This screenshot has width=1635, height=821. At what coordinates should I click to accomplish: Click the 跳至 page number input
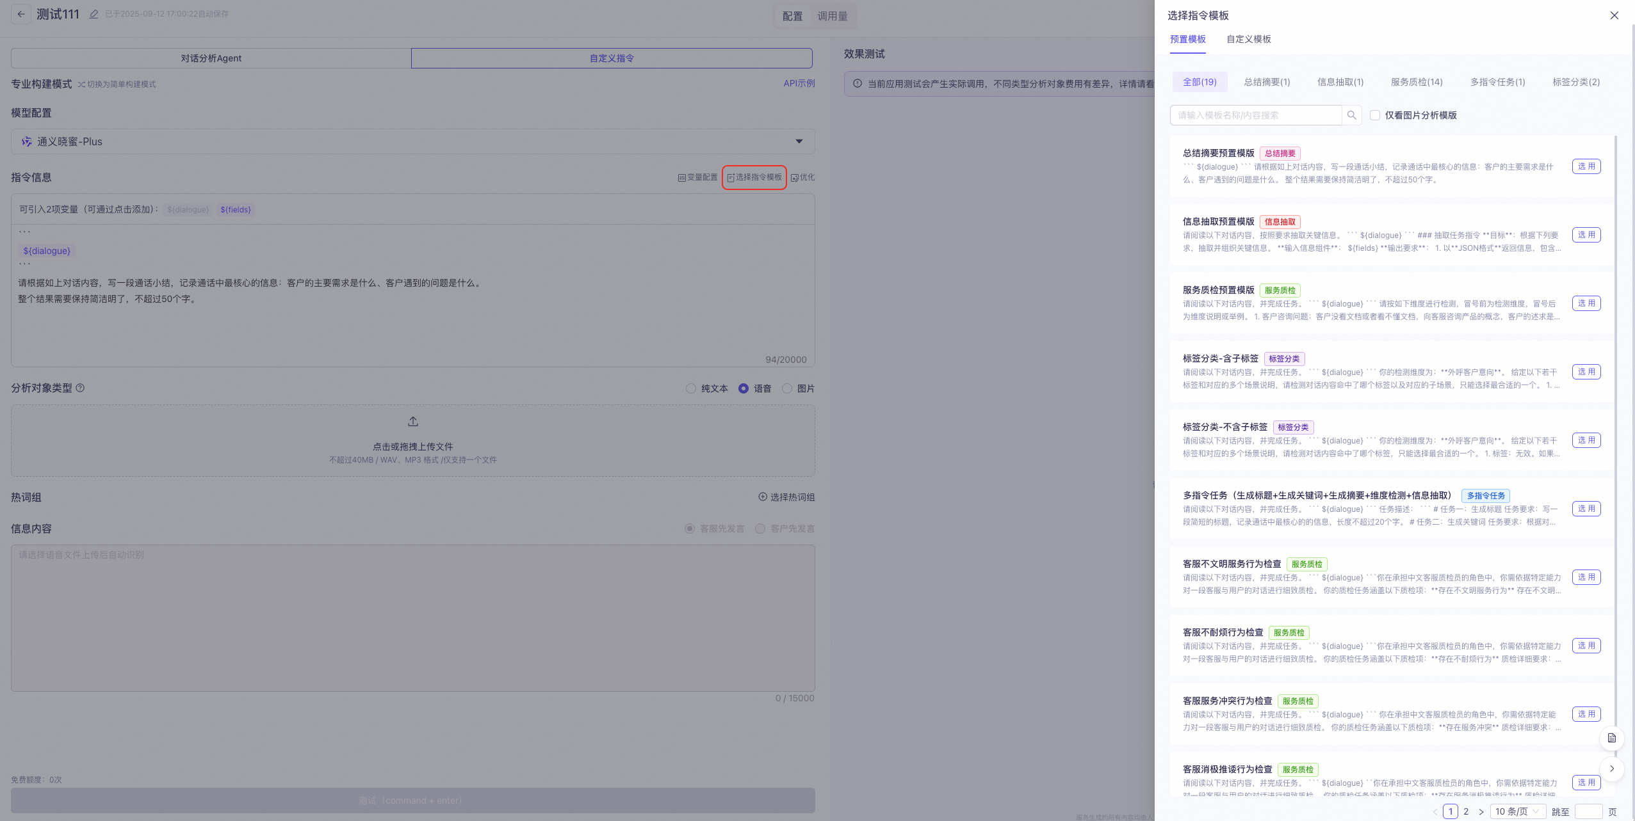coord(1588,811)
